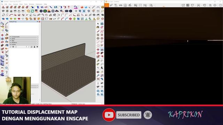Viewport: 223px width, 125px height.
Task: Click the Remove Scene minus icon
Action: [x=16, y=47]
